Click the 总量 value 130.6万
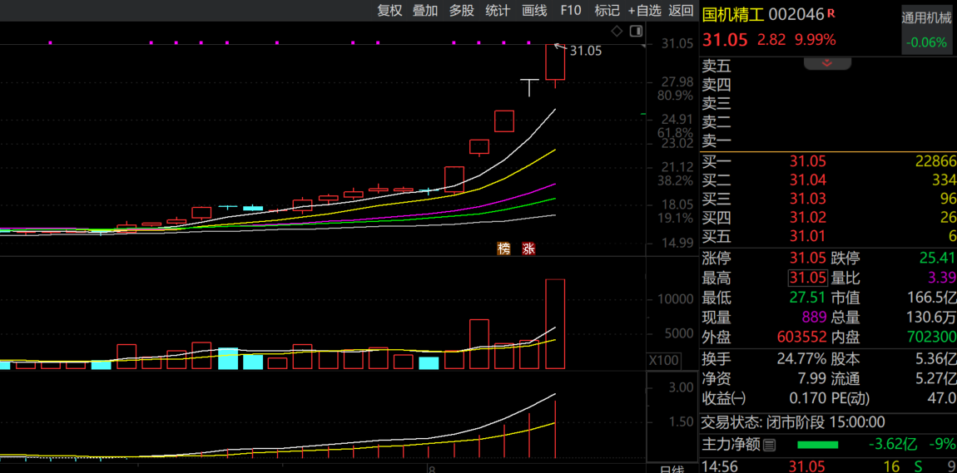 tap(931, 318)
